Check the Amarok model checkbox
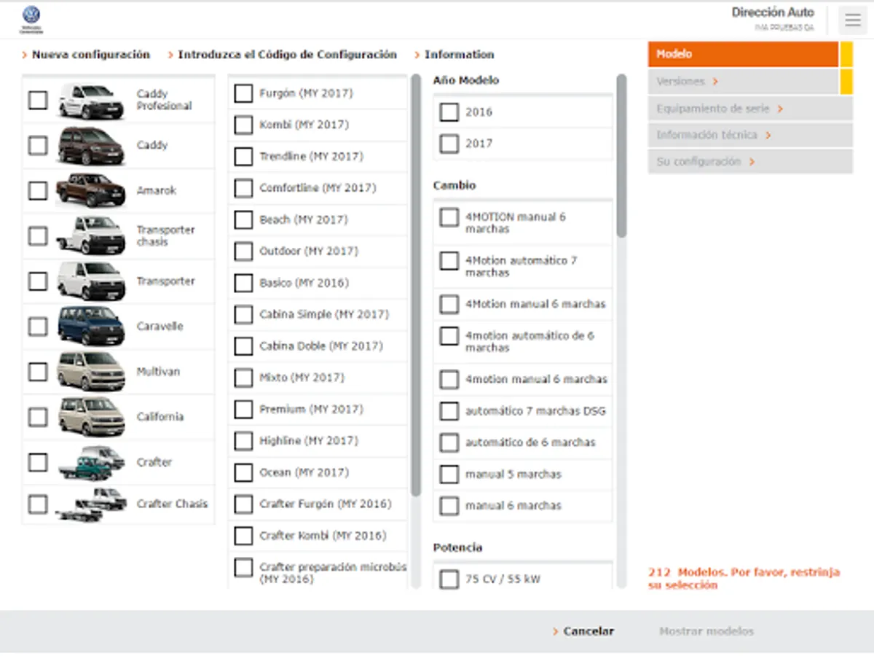The width and height of the screenshot is (874, 656). tap(38, 191)
